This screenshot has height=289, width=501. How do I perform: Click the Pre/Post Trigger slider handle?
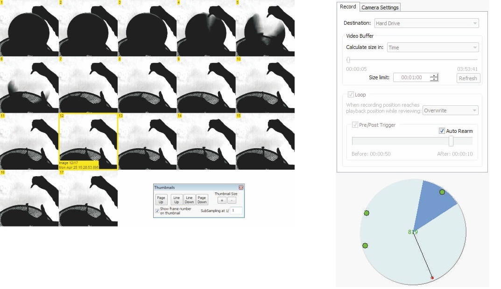click(451, 141)
